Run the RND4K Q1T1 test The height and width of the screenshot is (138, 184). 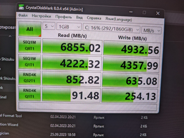(x=29, y=93)
